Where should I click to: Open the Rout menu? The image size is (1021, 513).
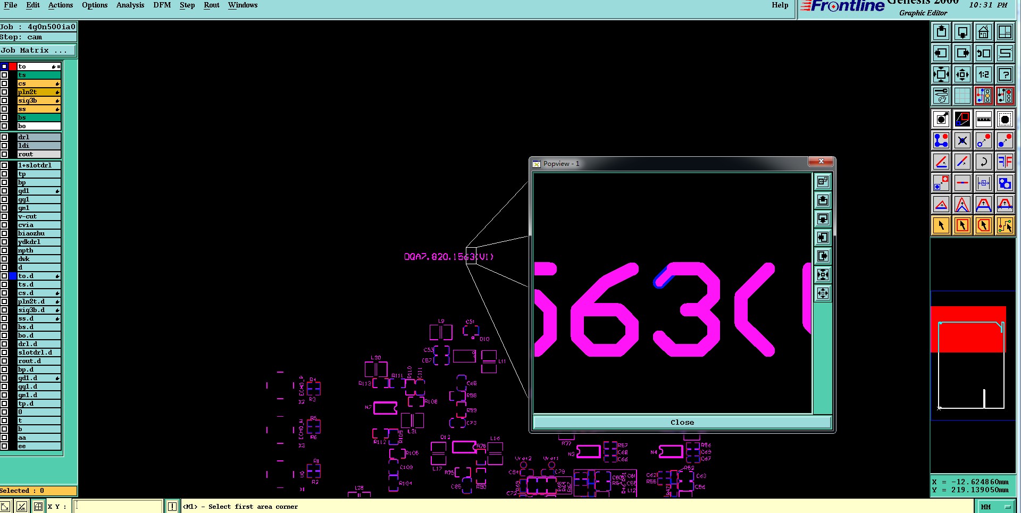tap(212, 5)
